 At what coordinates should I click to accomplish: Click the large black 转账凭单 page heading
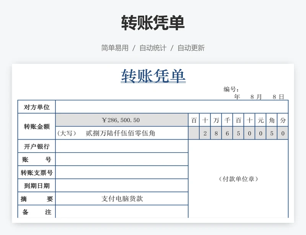pos(153,23)
